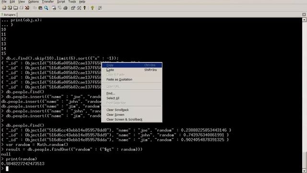The width and height of the screenshot is (307, 173).
Task: Open the Tools menu
Action: pos(72,1)
